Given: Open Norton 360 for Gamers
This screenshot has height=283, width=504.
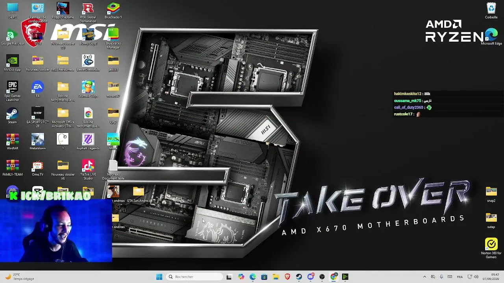Looking at the screenshot, I should click(491, 248).
